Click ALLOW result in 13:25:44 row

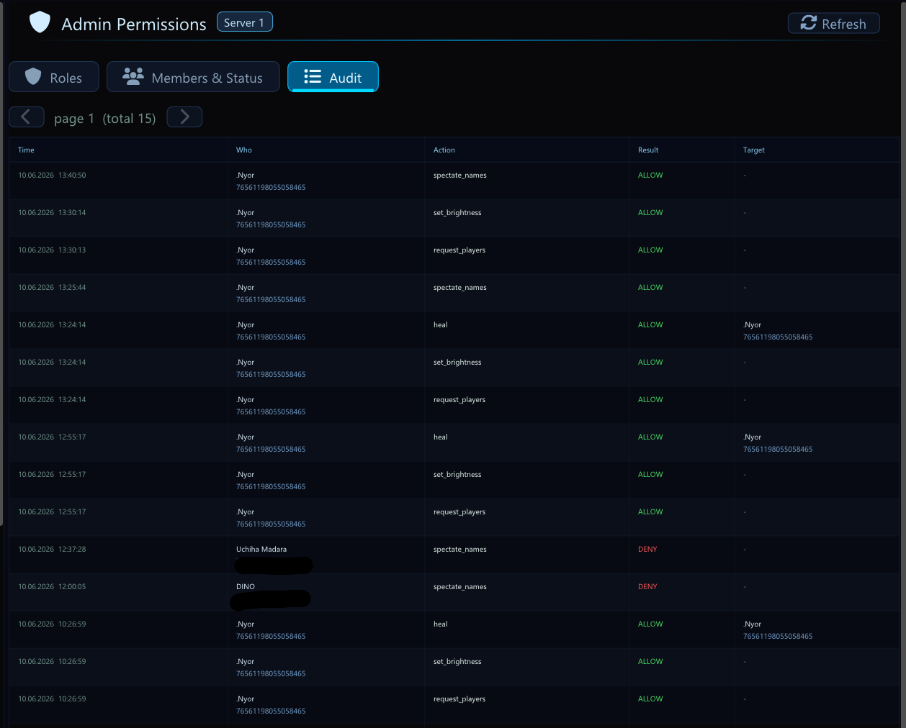point(650,287)
